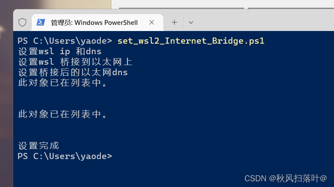
Task: Click the background window above the terminal
Action: (x=219, y=4)
